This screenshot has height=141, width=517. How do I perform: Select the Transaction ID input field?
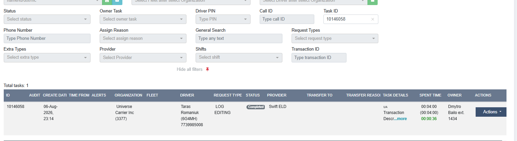319,58
